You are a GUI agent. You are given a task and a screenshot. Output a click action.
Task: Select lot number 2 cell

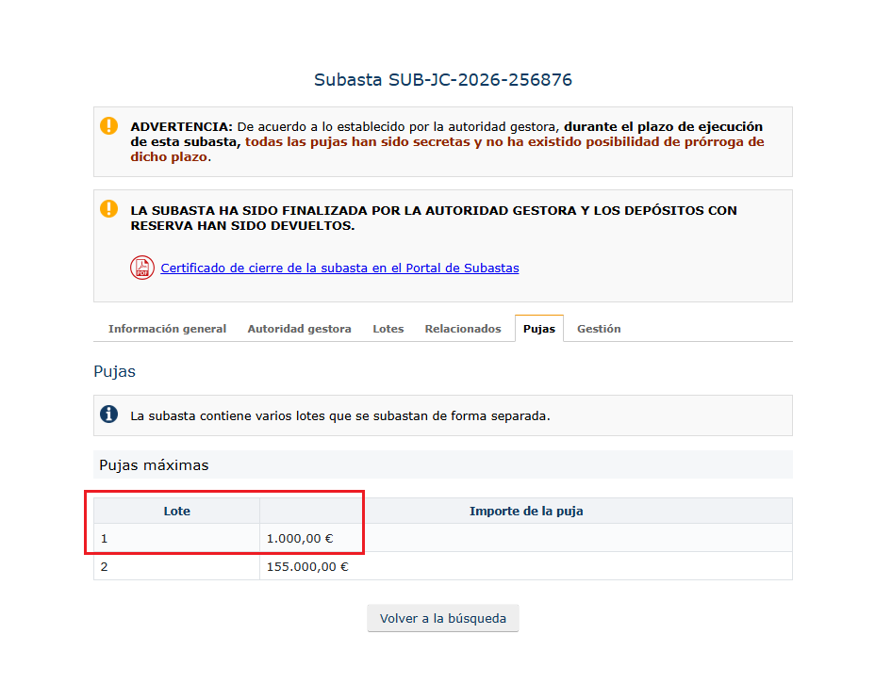pyautogui.click(x=177, y=566)
